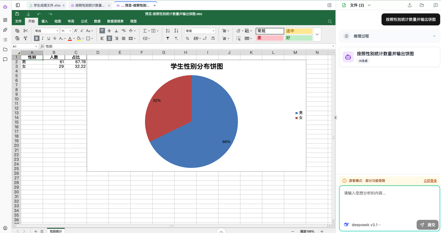
Task: Apply justify alignment
Action: tap(124, 38)
